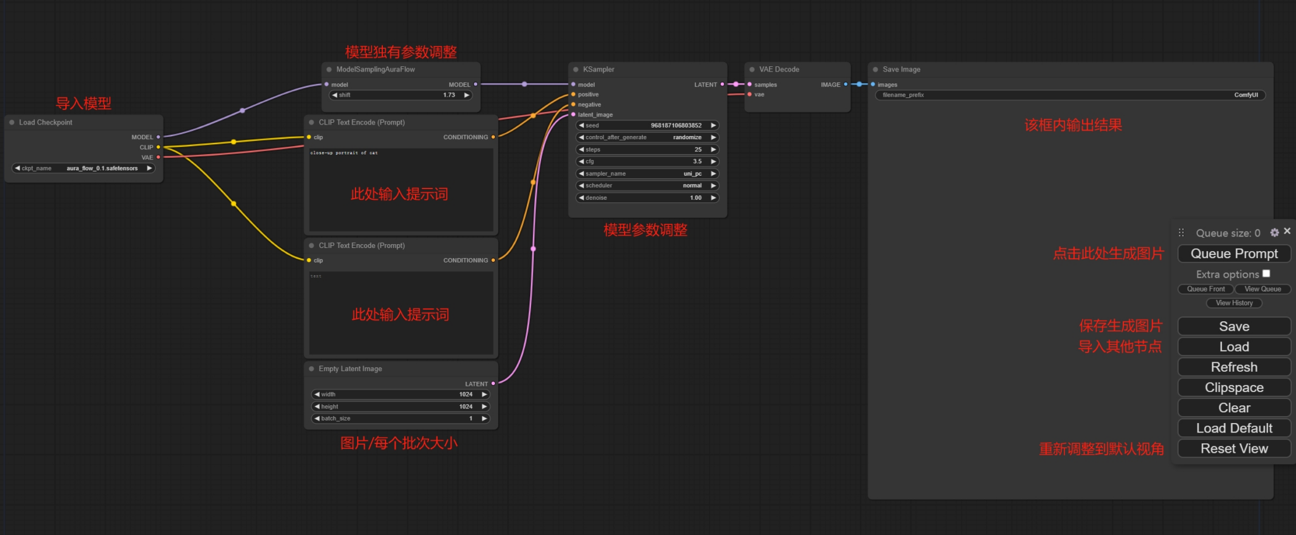1296x535 pixels.
Task: Click next arrow on the scheduler selector
Action: pyautogui.click(x=713, y=186)
